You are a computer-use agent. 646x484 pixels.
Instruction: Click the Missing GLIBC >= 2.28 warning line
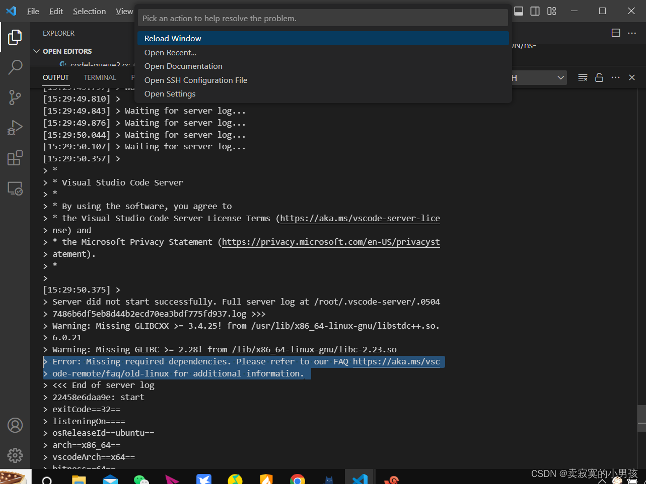tap(224, 349)
